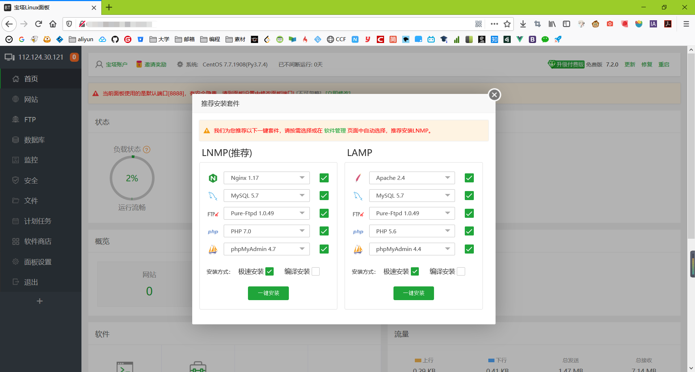
Task: Close the recommended install dialog
Action: click(x=494, y=95)
